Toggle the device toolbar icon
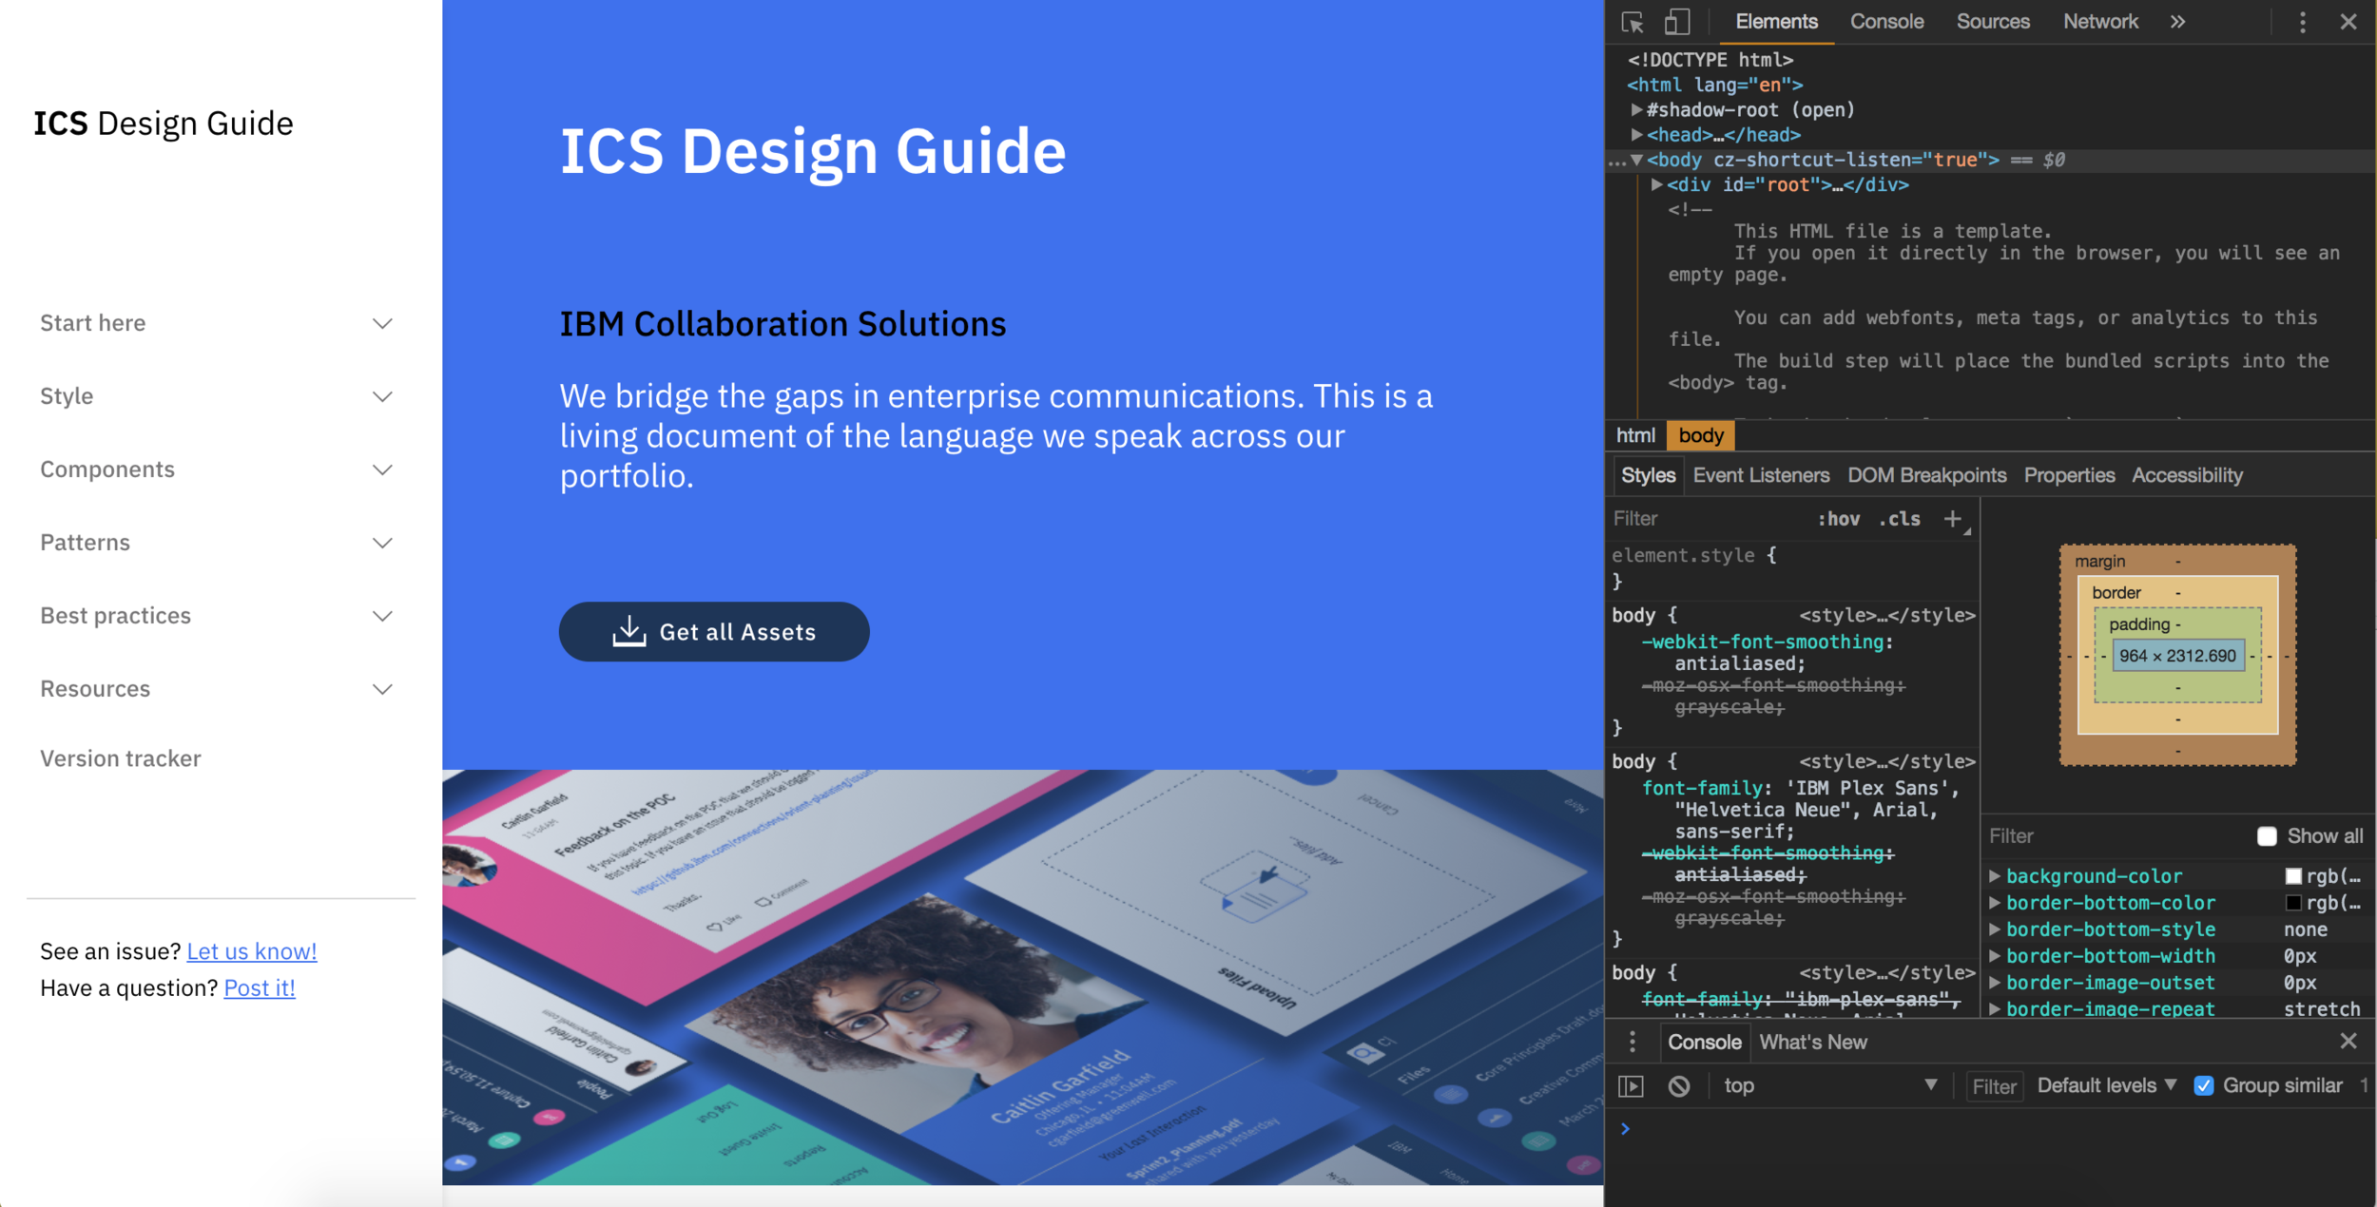The width and height of the screenshot is (2377, 1207). pos(1677,22)
